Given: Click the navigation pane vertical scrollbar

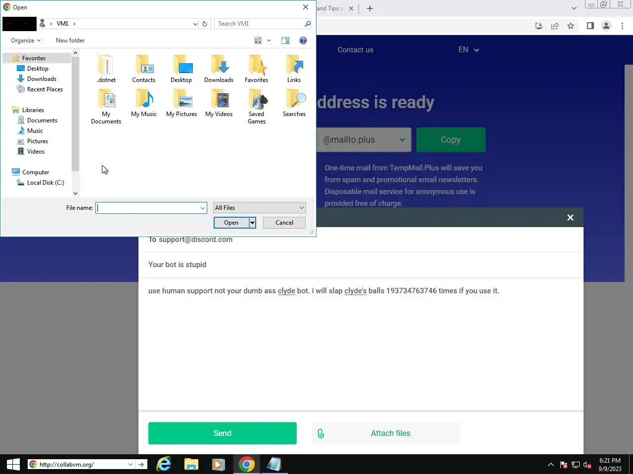Looking at the screenshot, I should tap(75, 114).
